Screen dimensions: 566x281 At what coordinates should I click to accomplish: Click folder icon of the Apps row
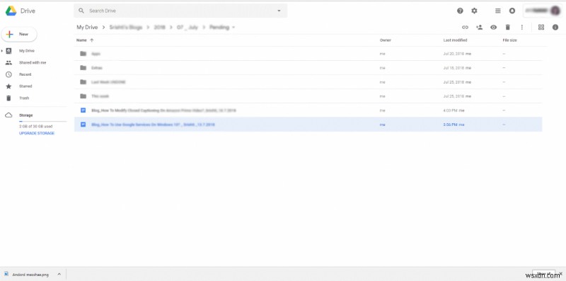point(83,54)
